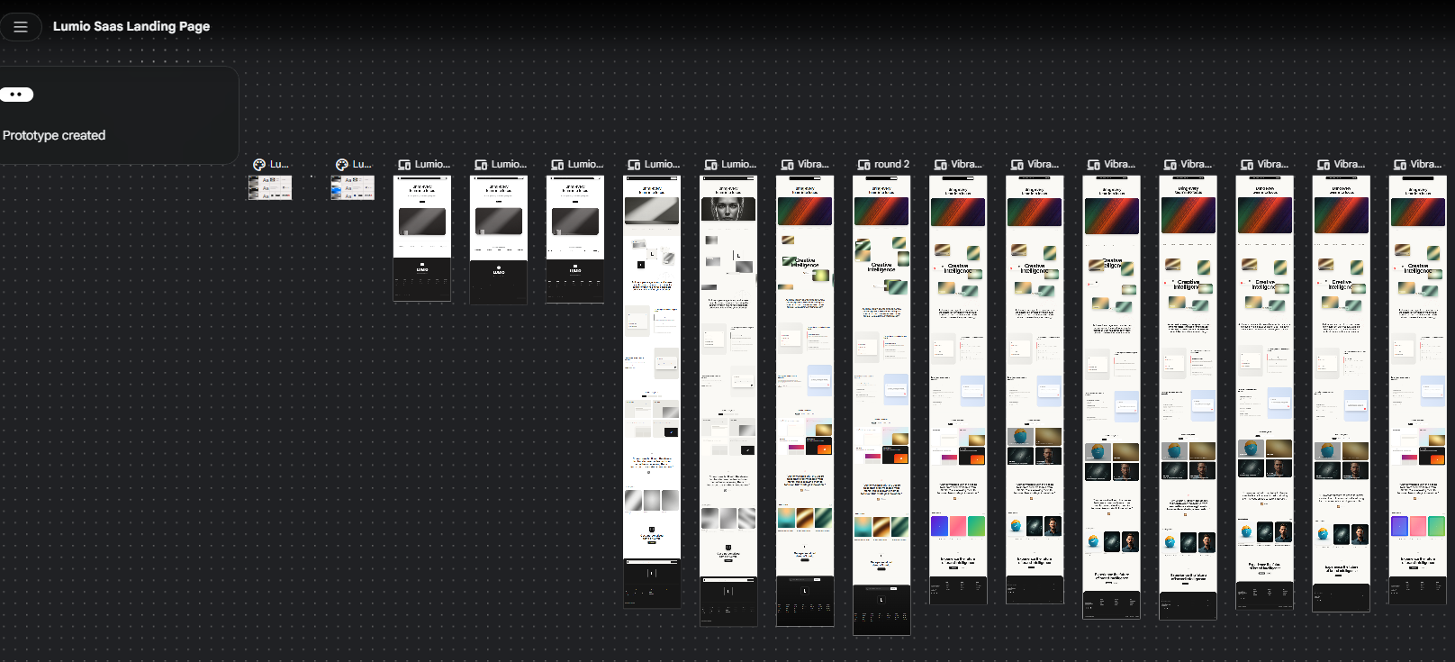Screen dimensions: 1455x662
Task: Click the second palette icon design system label
Action: (353, 164)
